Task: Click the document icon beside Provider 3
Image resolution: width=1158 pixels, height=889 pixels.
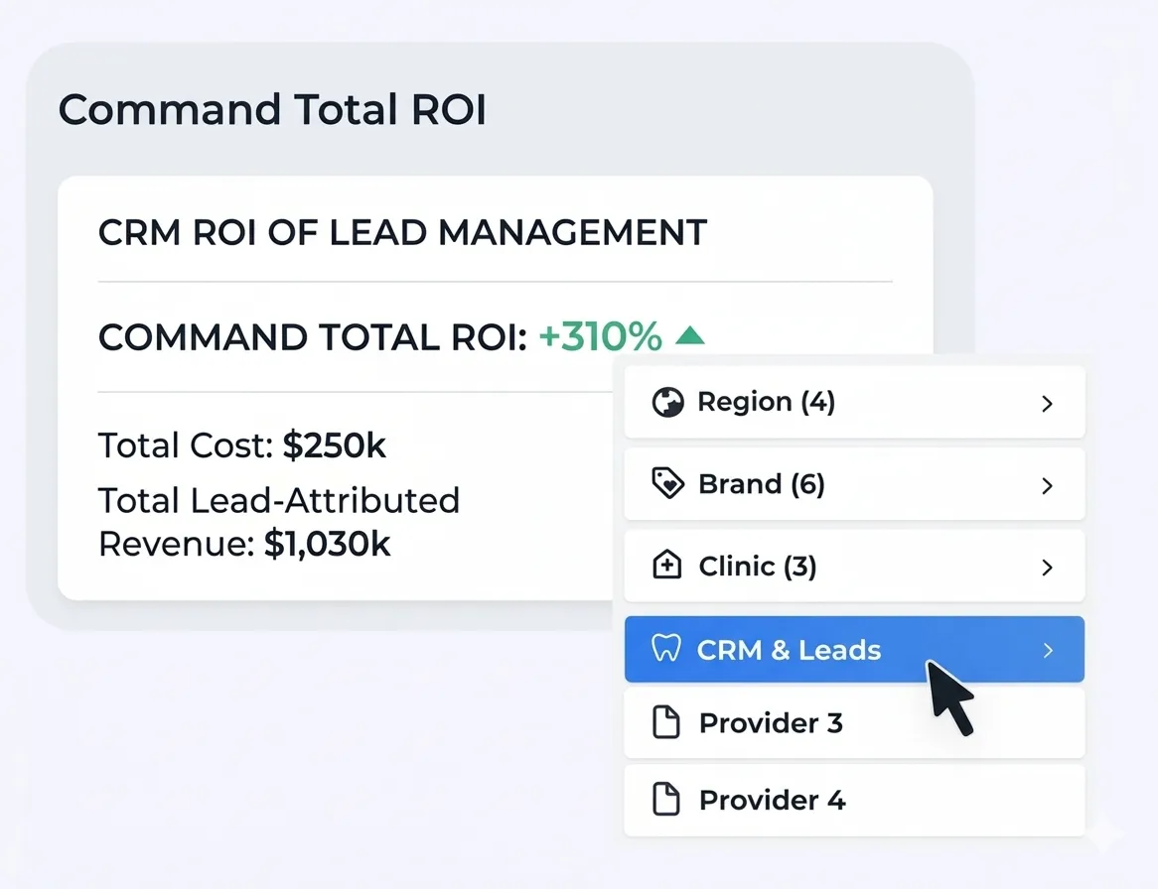Action: pyautogui.click(x=666, y=722)
